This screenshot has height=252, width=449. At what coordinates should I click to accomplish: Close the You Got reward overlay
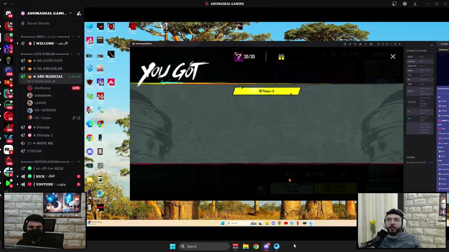[x=393, y=56]
